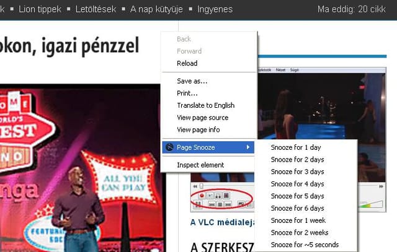
Task: Open the A VLC médialej article link
Action: 222,222
